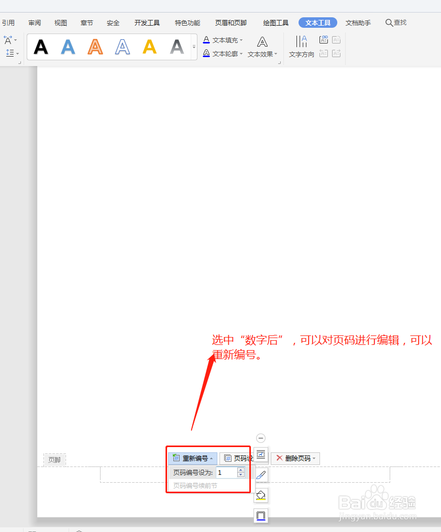Open the 删除页码 dropdown arrow

[315, 458]
